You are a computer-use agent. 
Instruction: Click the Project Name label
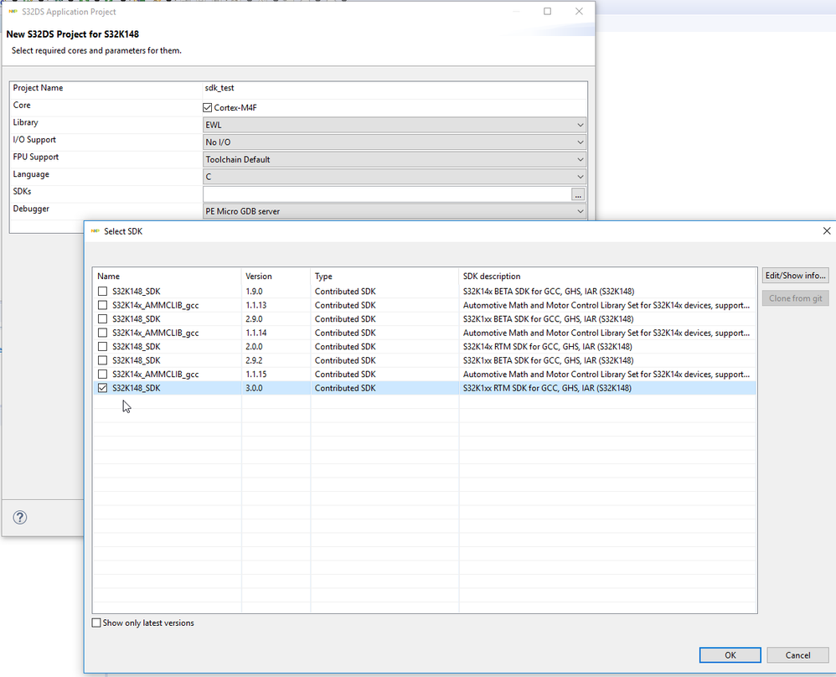38,88
